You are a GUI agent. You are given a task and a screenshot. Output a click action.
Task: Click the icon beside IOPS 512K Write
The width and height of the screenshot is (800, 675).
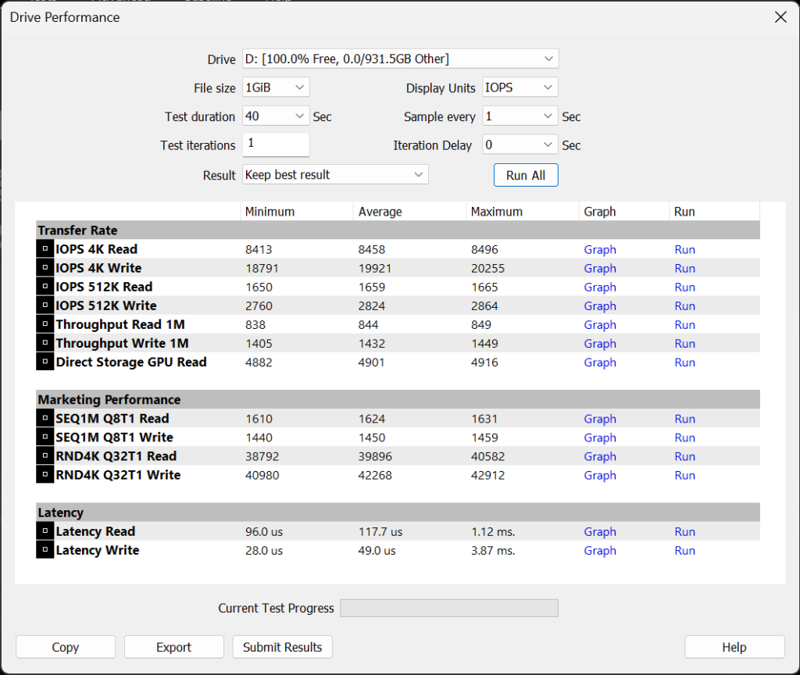[x=45, y=305]
